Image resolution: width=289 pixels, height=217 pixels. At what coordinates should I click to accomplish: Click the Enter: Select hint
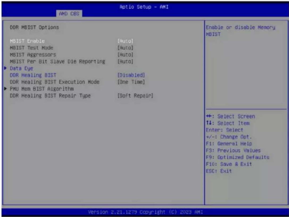(x=224, y=130)
